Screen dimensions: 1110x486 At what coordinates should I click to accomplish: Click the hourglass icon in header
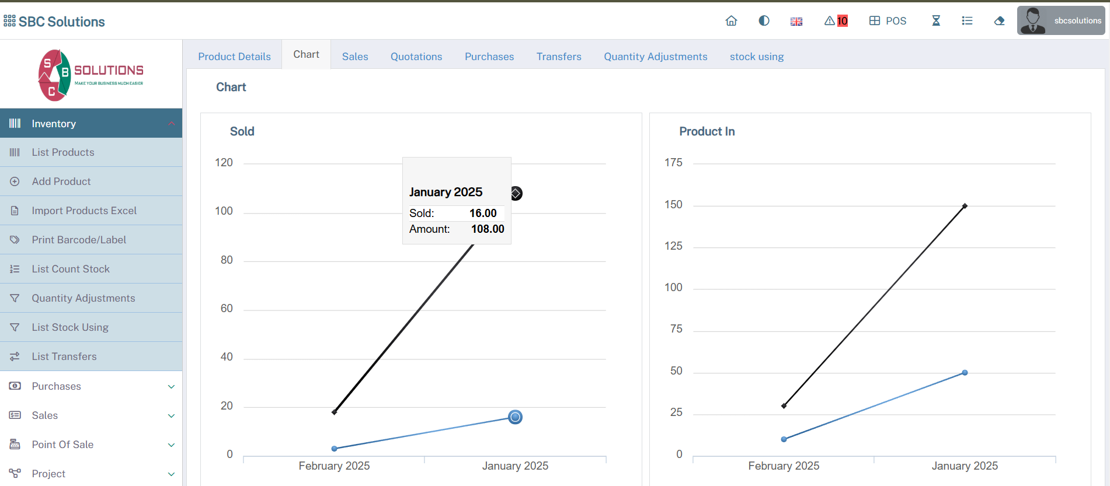point(936,21)
